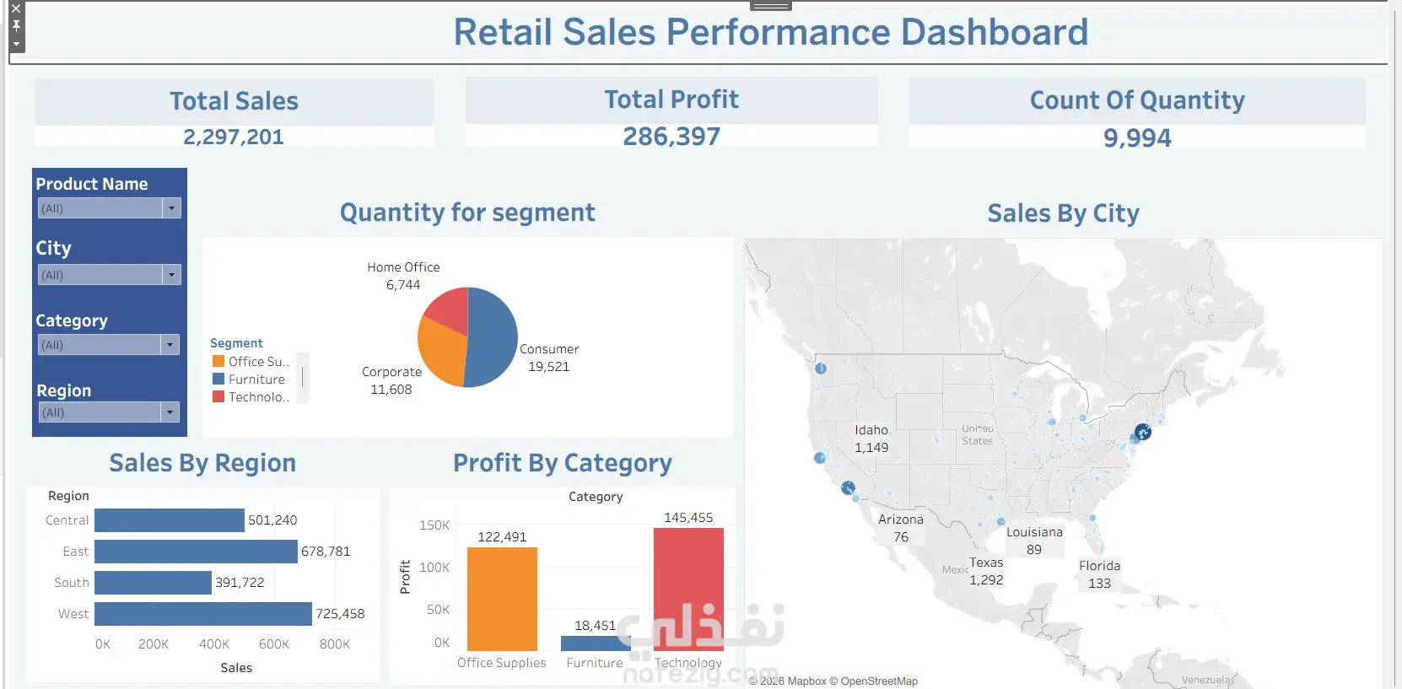The height and width of the screenshot is (689, 1402).
Task: Open the title object's more options arrow
Action: [x=16, y=44]
